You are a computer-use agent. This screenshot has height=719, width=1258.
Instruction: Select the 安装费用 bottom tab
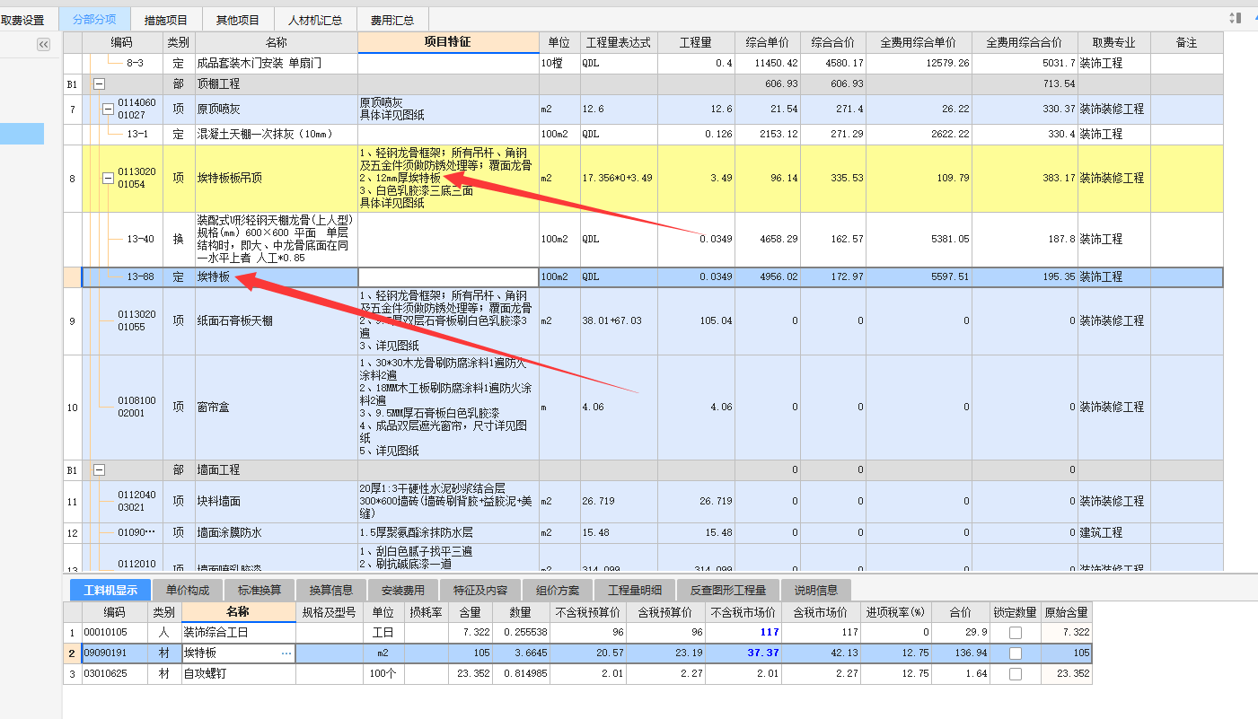coord(403,590)
